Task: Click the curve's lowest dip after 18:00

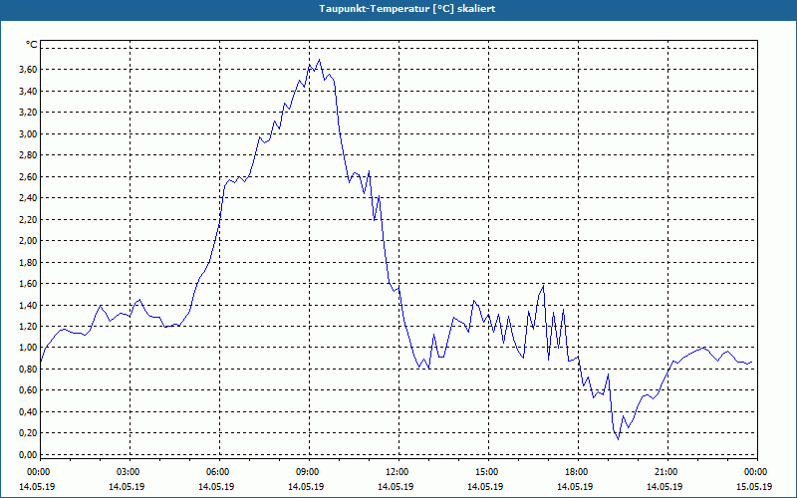Action: [x=618, y=439]
